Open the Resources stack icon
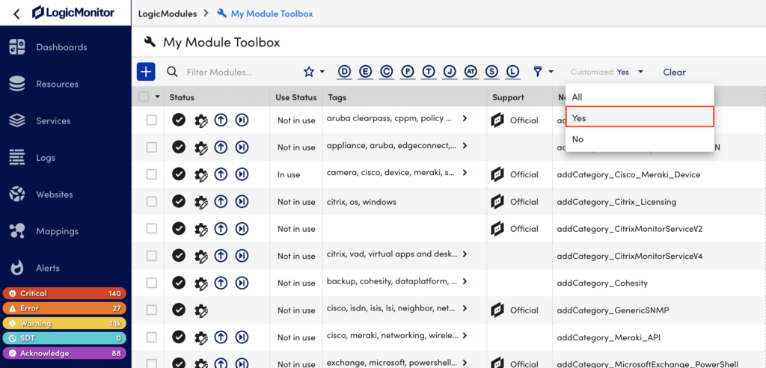This screenshot has width=766, height=368. [17, 84]
